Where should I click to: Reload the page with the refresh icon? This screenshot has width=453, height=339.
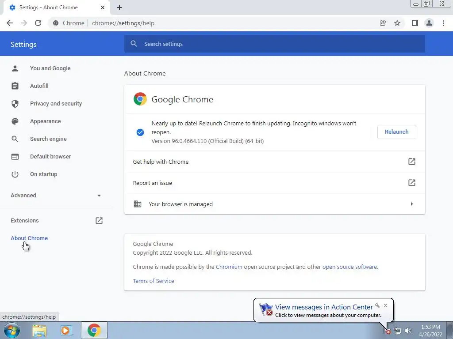pyautogui.click(x=38, y=23)
